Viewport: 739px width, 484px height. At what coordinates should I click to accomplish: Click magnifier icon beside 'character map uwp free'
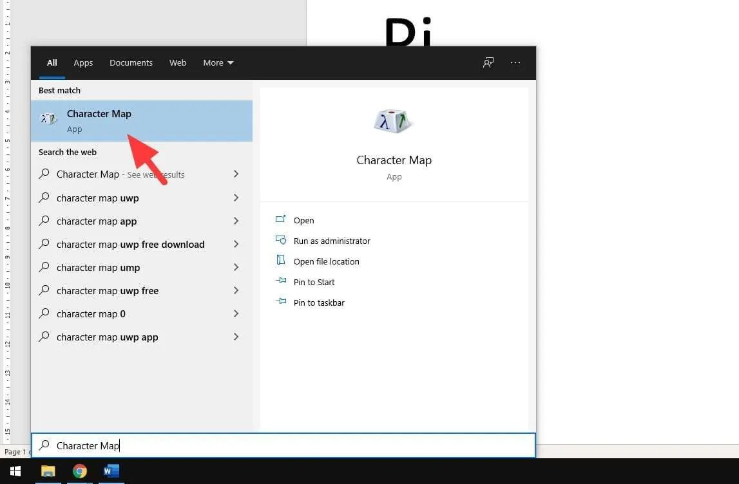[x=44, y=290]
